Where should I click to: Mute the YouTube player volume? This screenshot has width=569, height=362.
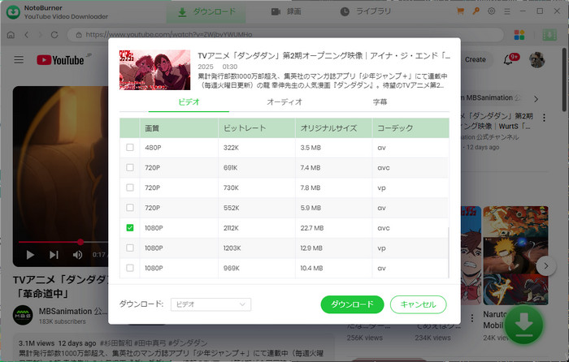[x=77, y=255]
